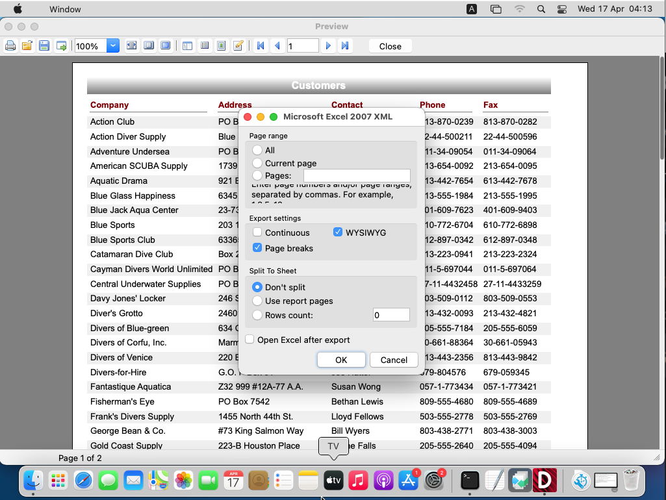666x500 pixels.
Task: Go to the previous page of the preview
Action: click(x=277, y=46)
